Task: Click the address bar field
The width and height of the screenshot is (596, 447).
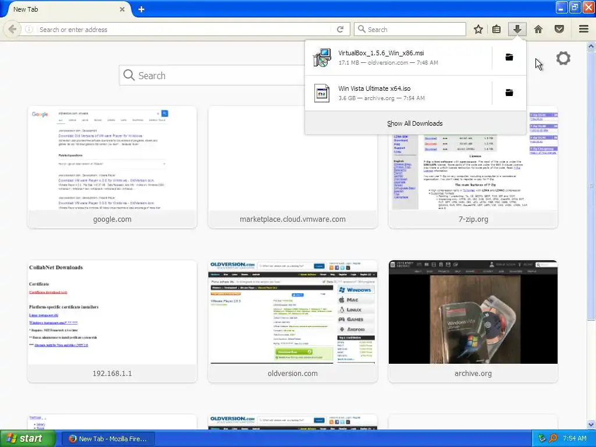Action: coord(184,29)
